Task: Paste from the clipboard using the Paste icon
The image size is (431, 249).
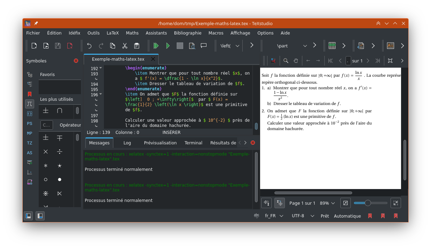Action: pos(136,46)
